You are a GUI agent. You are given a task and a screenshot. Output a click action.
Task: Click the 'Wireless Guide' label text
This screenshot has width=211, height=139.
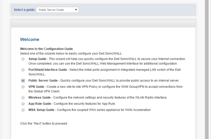tap(39, 98)
